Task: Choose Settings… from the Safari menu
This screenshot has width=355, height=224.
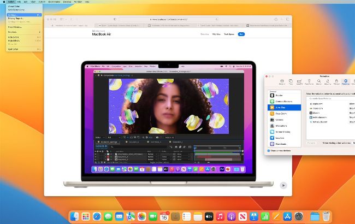Action: [15, 15]
